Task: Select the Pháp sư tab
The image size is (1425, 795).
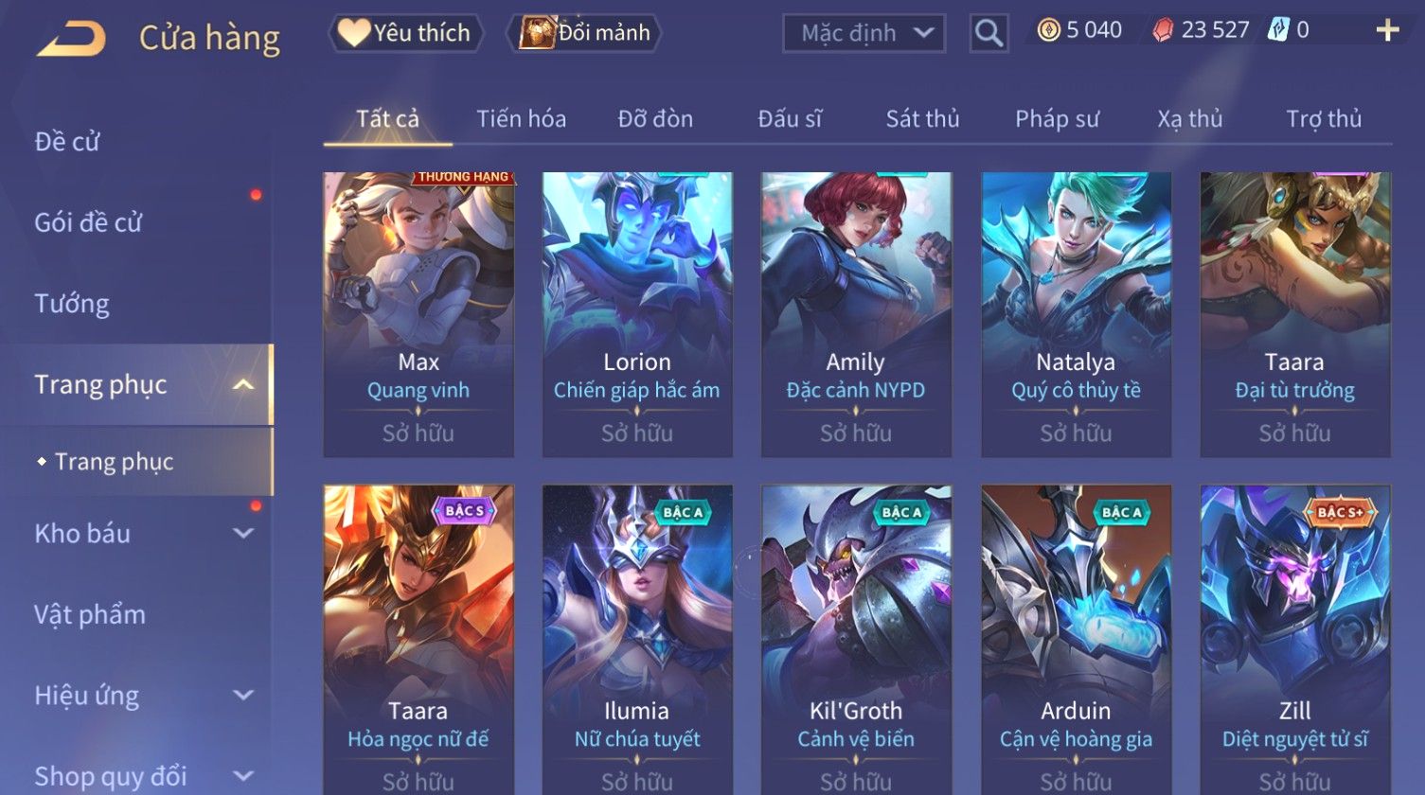Action: click(x=1057, y=119)
